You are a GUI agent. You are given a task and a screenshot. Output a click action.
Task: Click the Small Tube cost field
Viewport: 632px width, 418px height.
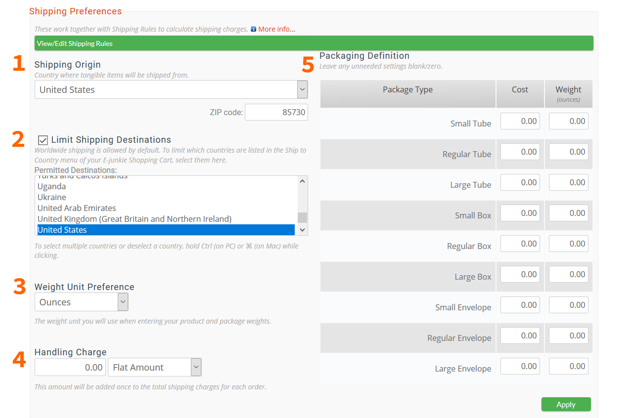[520, 121]
